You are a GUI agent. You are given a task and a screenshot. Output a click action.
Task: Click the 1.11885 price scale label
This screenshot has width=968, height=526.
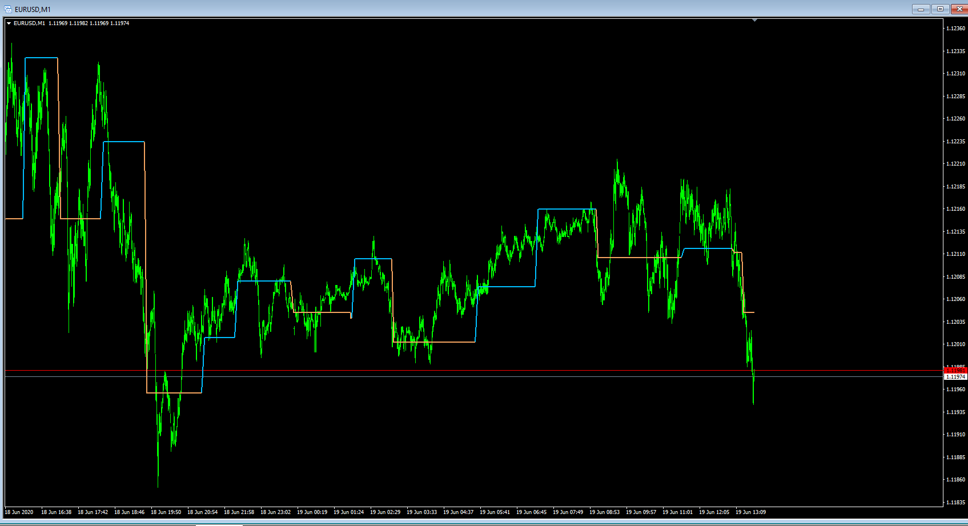coord(955,457)
